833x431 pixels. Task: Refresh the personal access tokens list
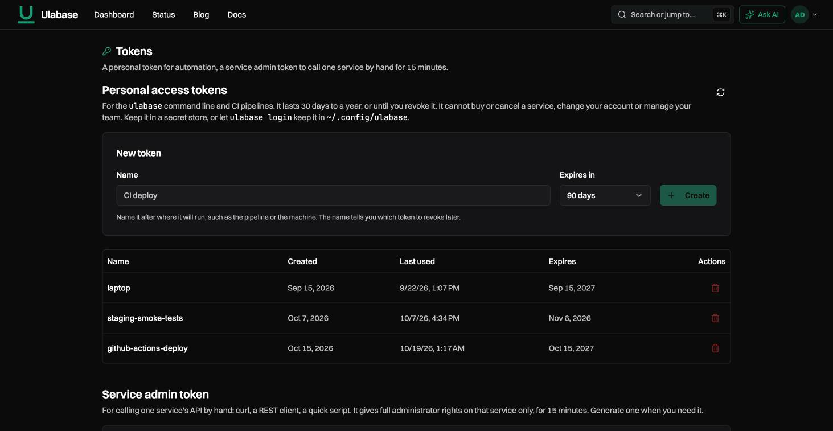[x=720, y=92]
